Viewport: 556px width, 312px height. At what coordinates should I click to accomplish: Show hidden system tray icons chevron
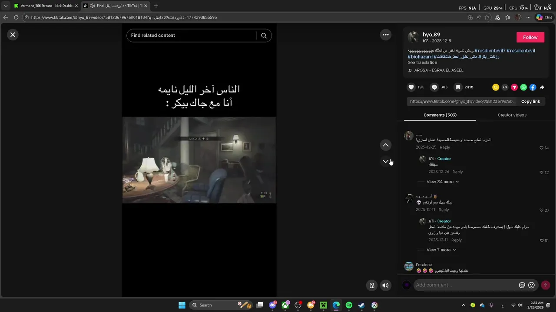(463, 305)
